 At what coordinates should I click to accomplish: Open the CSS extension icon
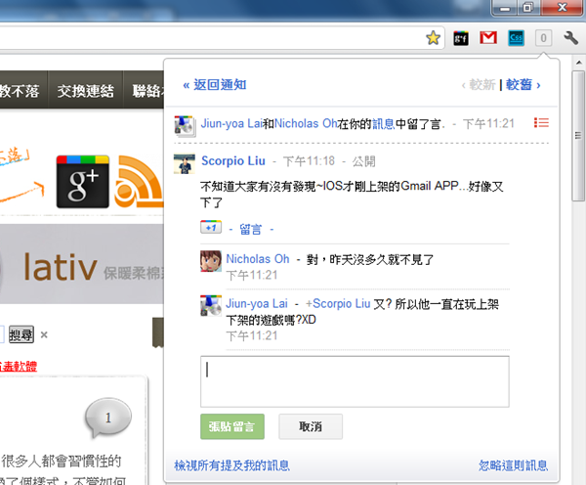tap(516, 38)
